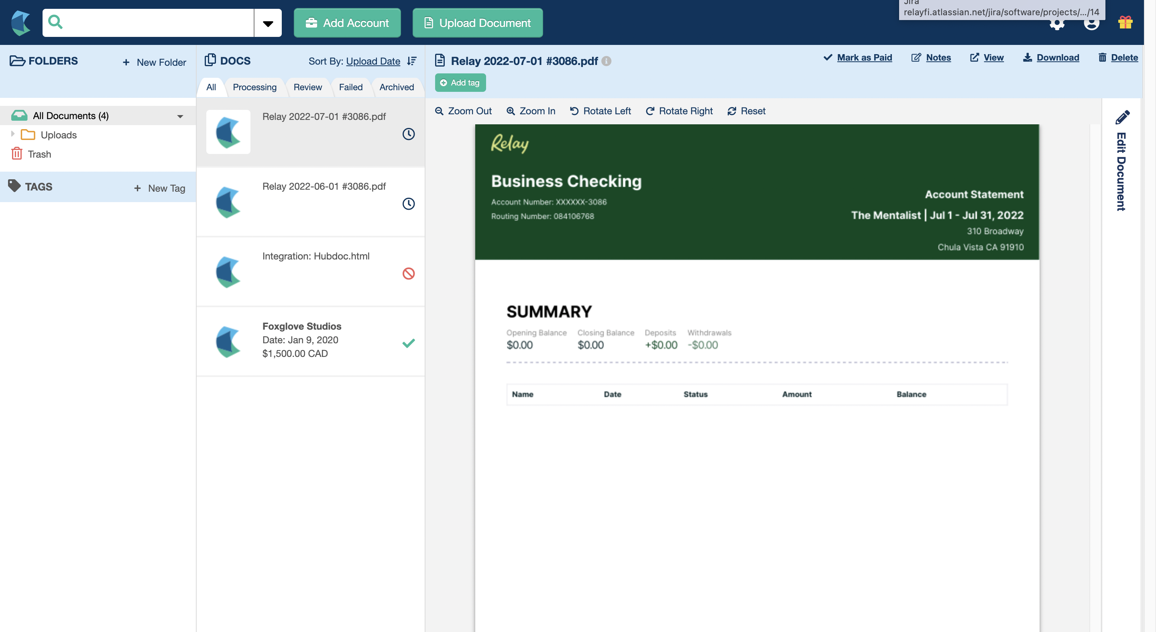
Task: Expand the Uploads folder
Action: tap(12, 134)
